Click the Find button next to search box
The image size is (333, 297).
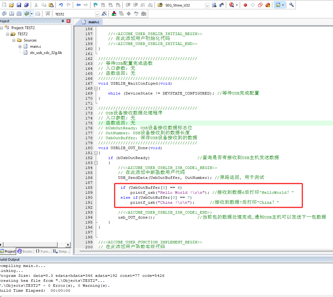click(214, 5)
